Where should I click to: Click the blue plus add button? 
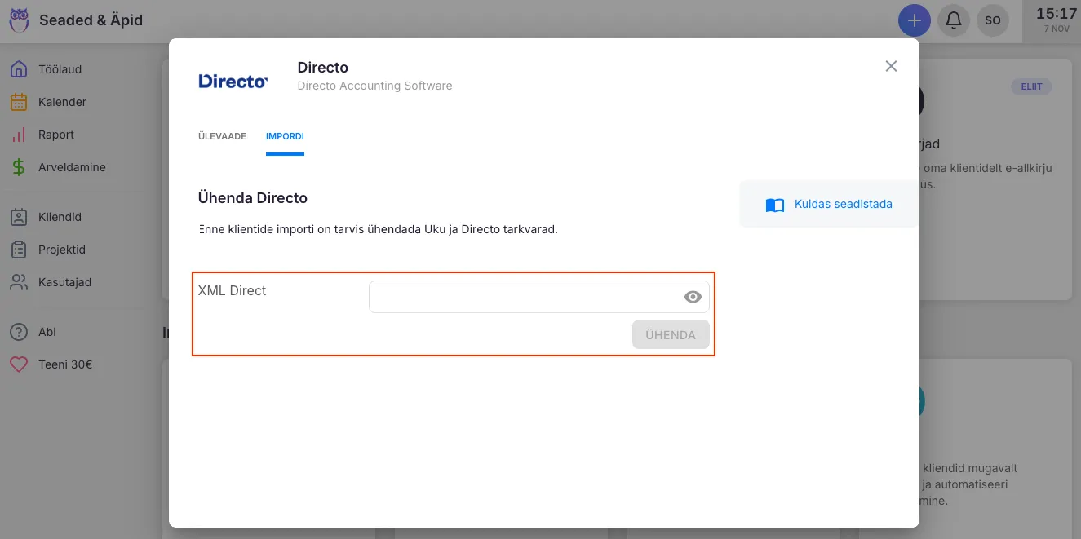(x=914, y=20)
